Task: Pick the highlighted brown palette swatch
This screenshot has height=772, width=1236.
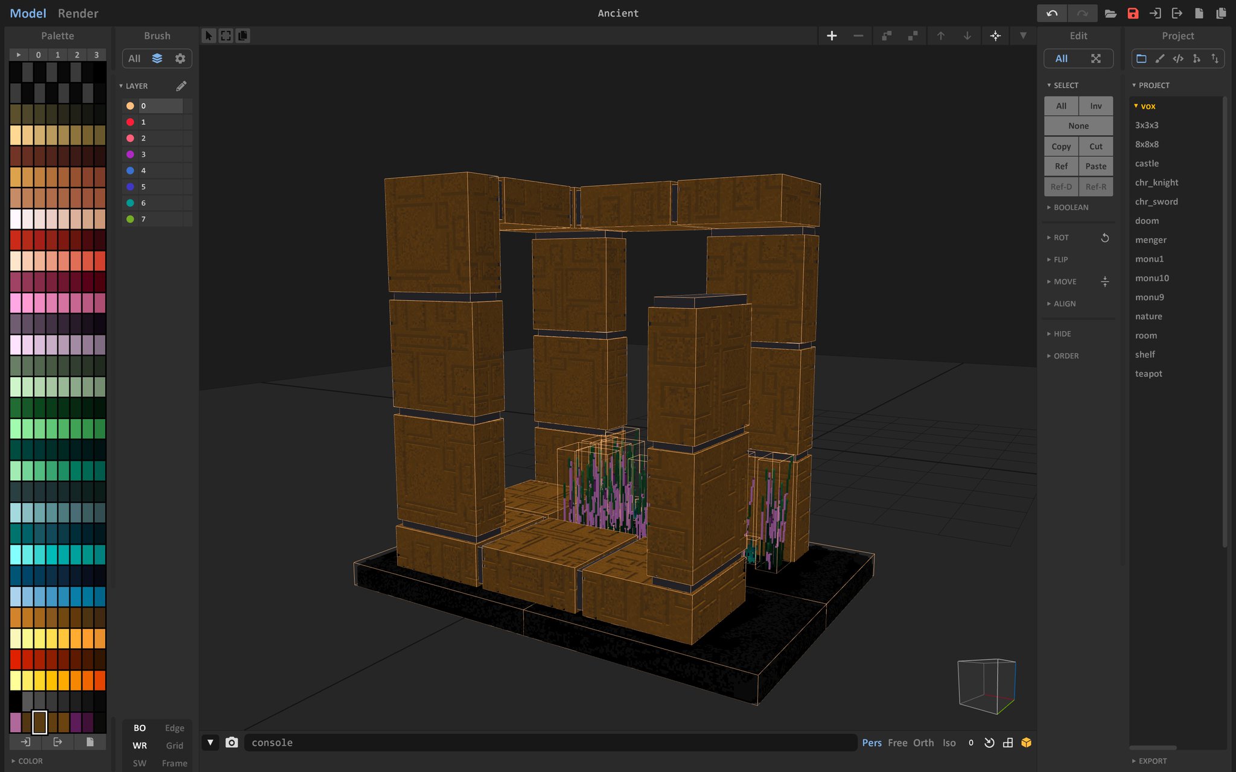Action: point(39,722)
